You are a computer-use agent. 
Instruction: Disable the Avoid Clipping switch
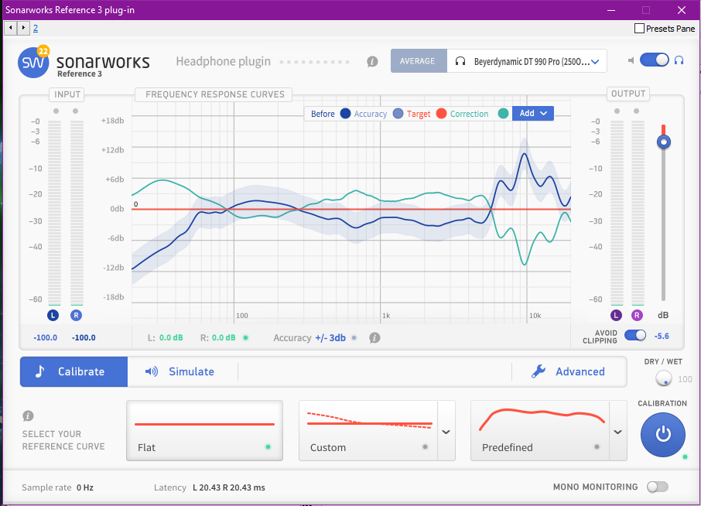635,335
